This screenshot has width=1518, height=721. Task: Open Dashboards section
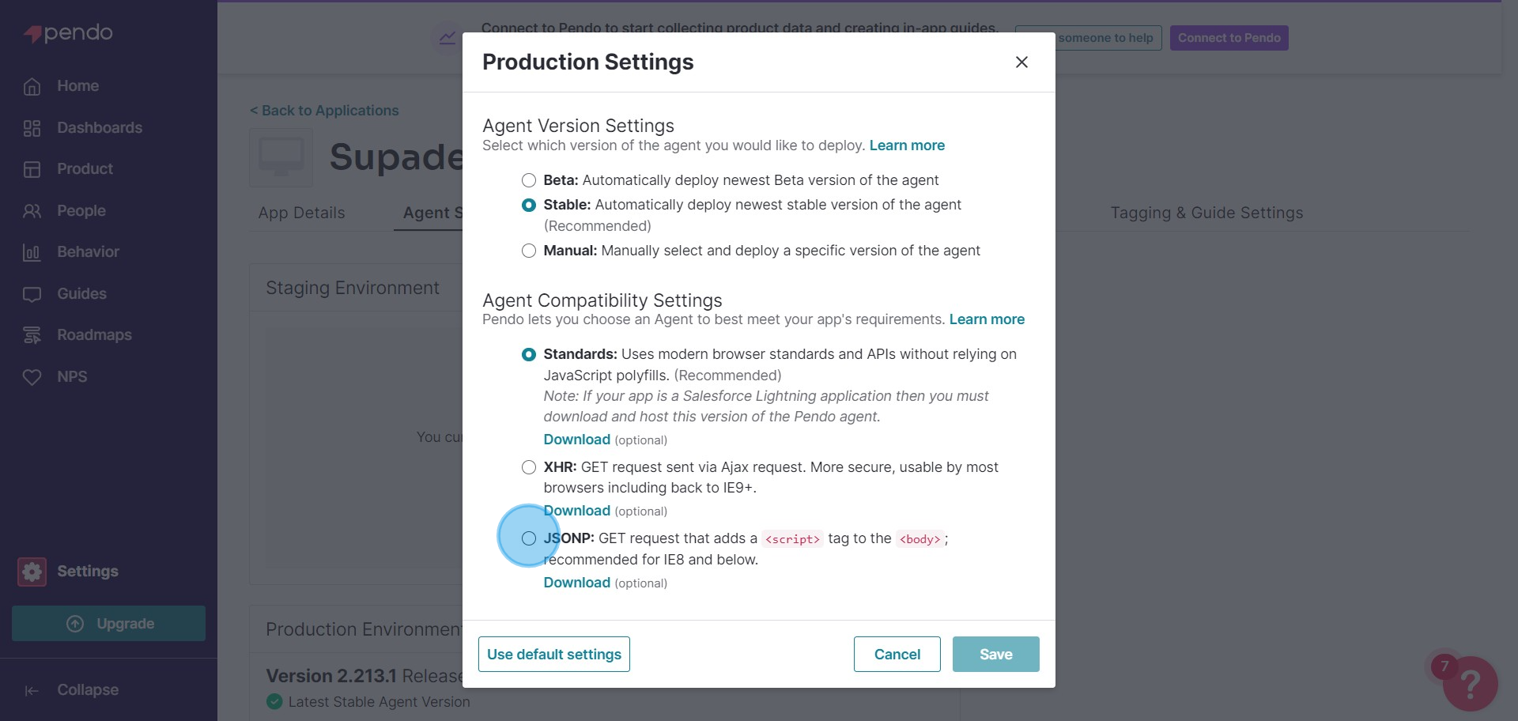point(100,128)
